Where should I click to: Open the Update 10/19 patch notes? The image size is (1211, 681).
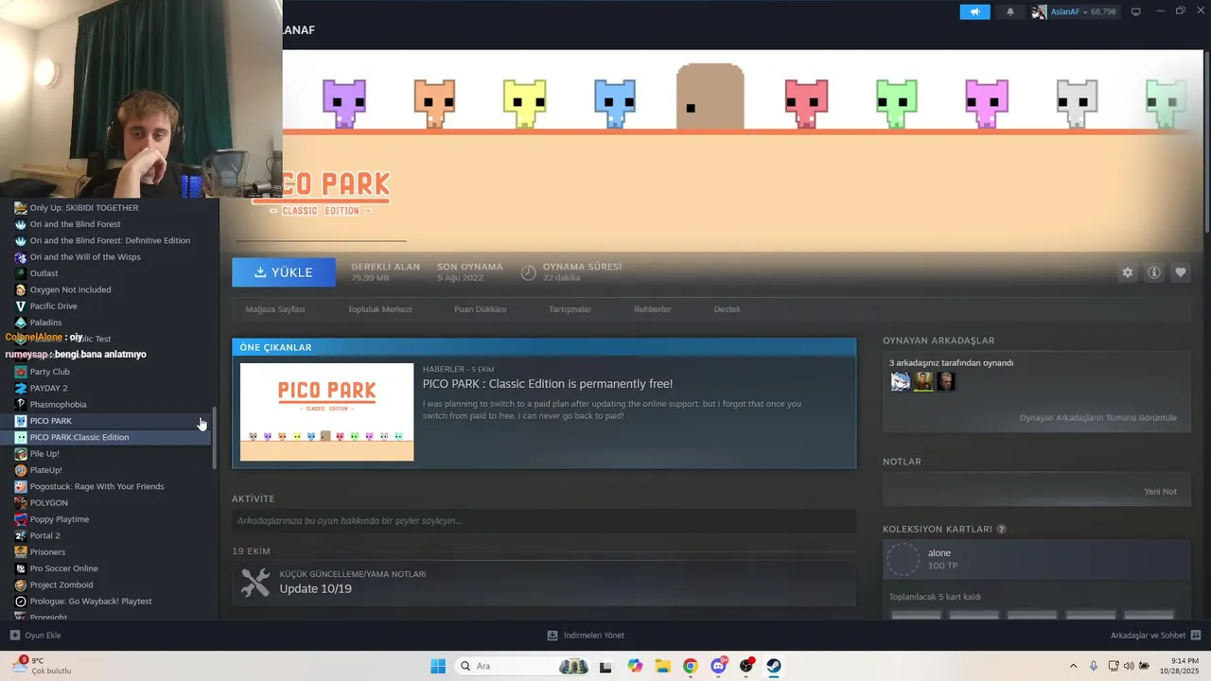(x=315, y=588)
